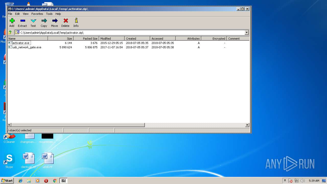
Task: Click the usb_network_gate.exe file icon
Action: click(10, 47)
